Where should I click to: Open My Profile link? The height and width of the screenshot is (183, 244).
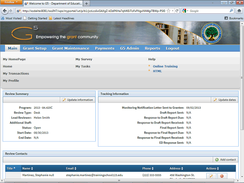pyautogui.click(x=11, y=80)
